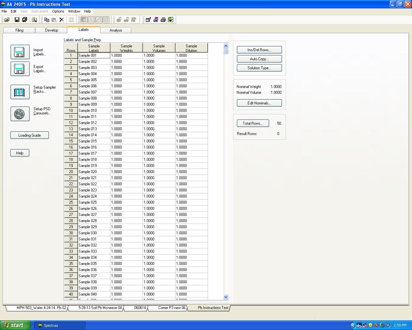412x330 pixels.
Task: Click the Cu/Pb periodic table toolbar icon
Action: pos(156,20)
